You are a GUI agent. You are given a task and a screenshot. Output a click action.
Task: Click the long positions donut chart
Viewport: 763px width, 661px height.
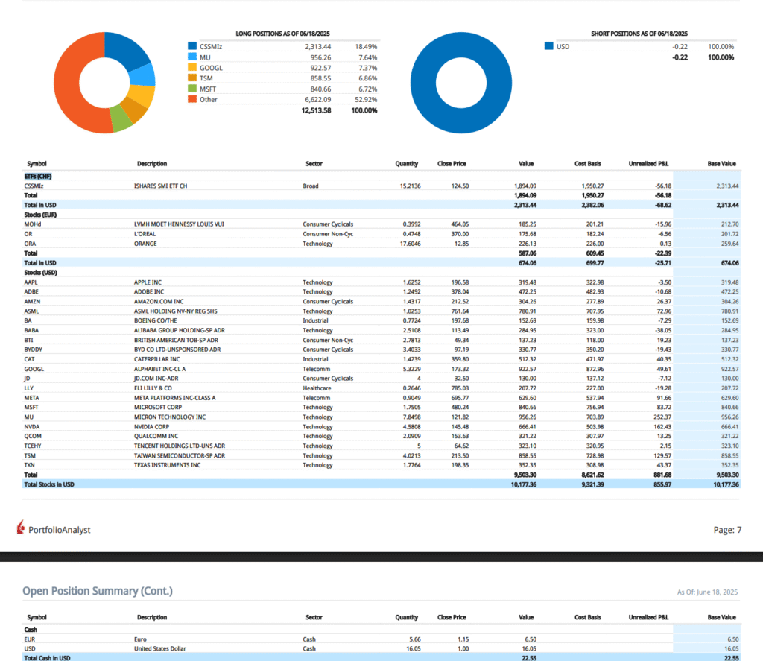coord(104,83)
